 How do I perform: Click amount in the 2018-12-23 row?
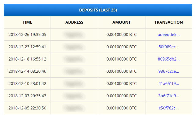122,47
